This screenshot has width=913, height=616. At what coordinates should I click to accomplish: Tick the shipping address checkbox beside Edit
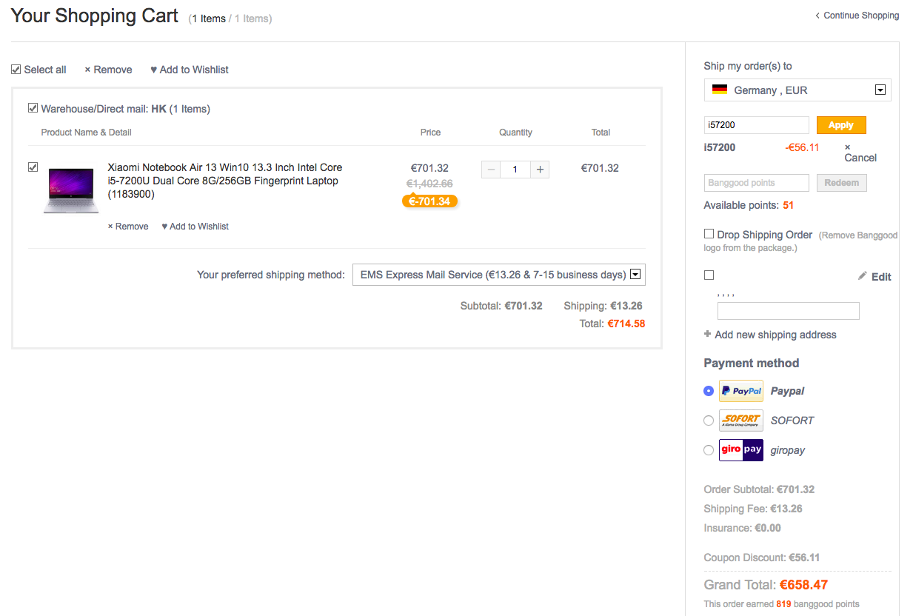pos(709,275)
